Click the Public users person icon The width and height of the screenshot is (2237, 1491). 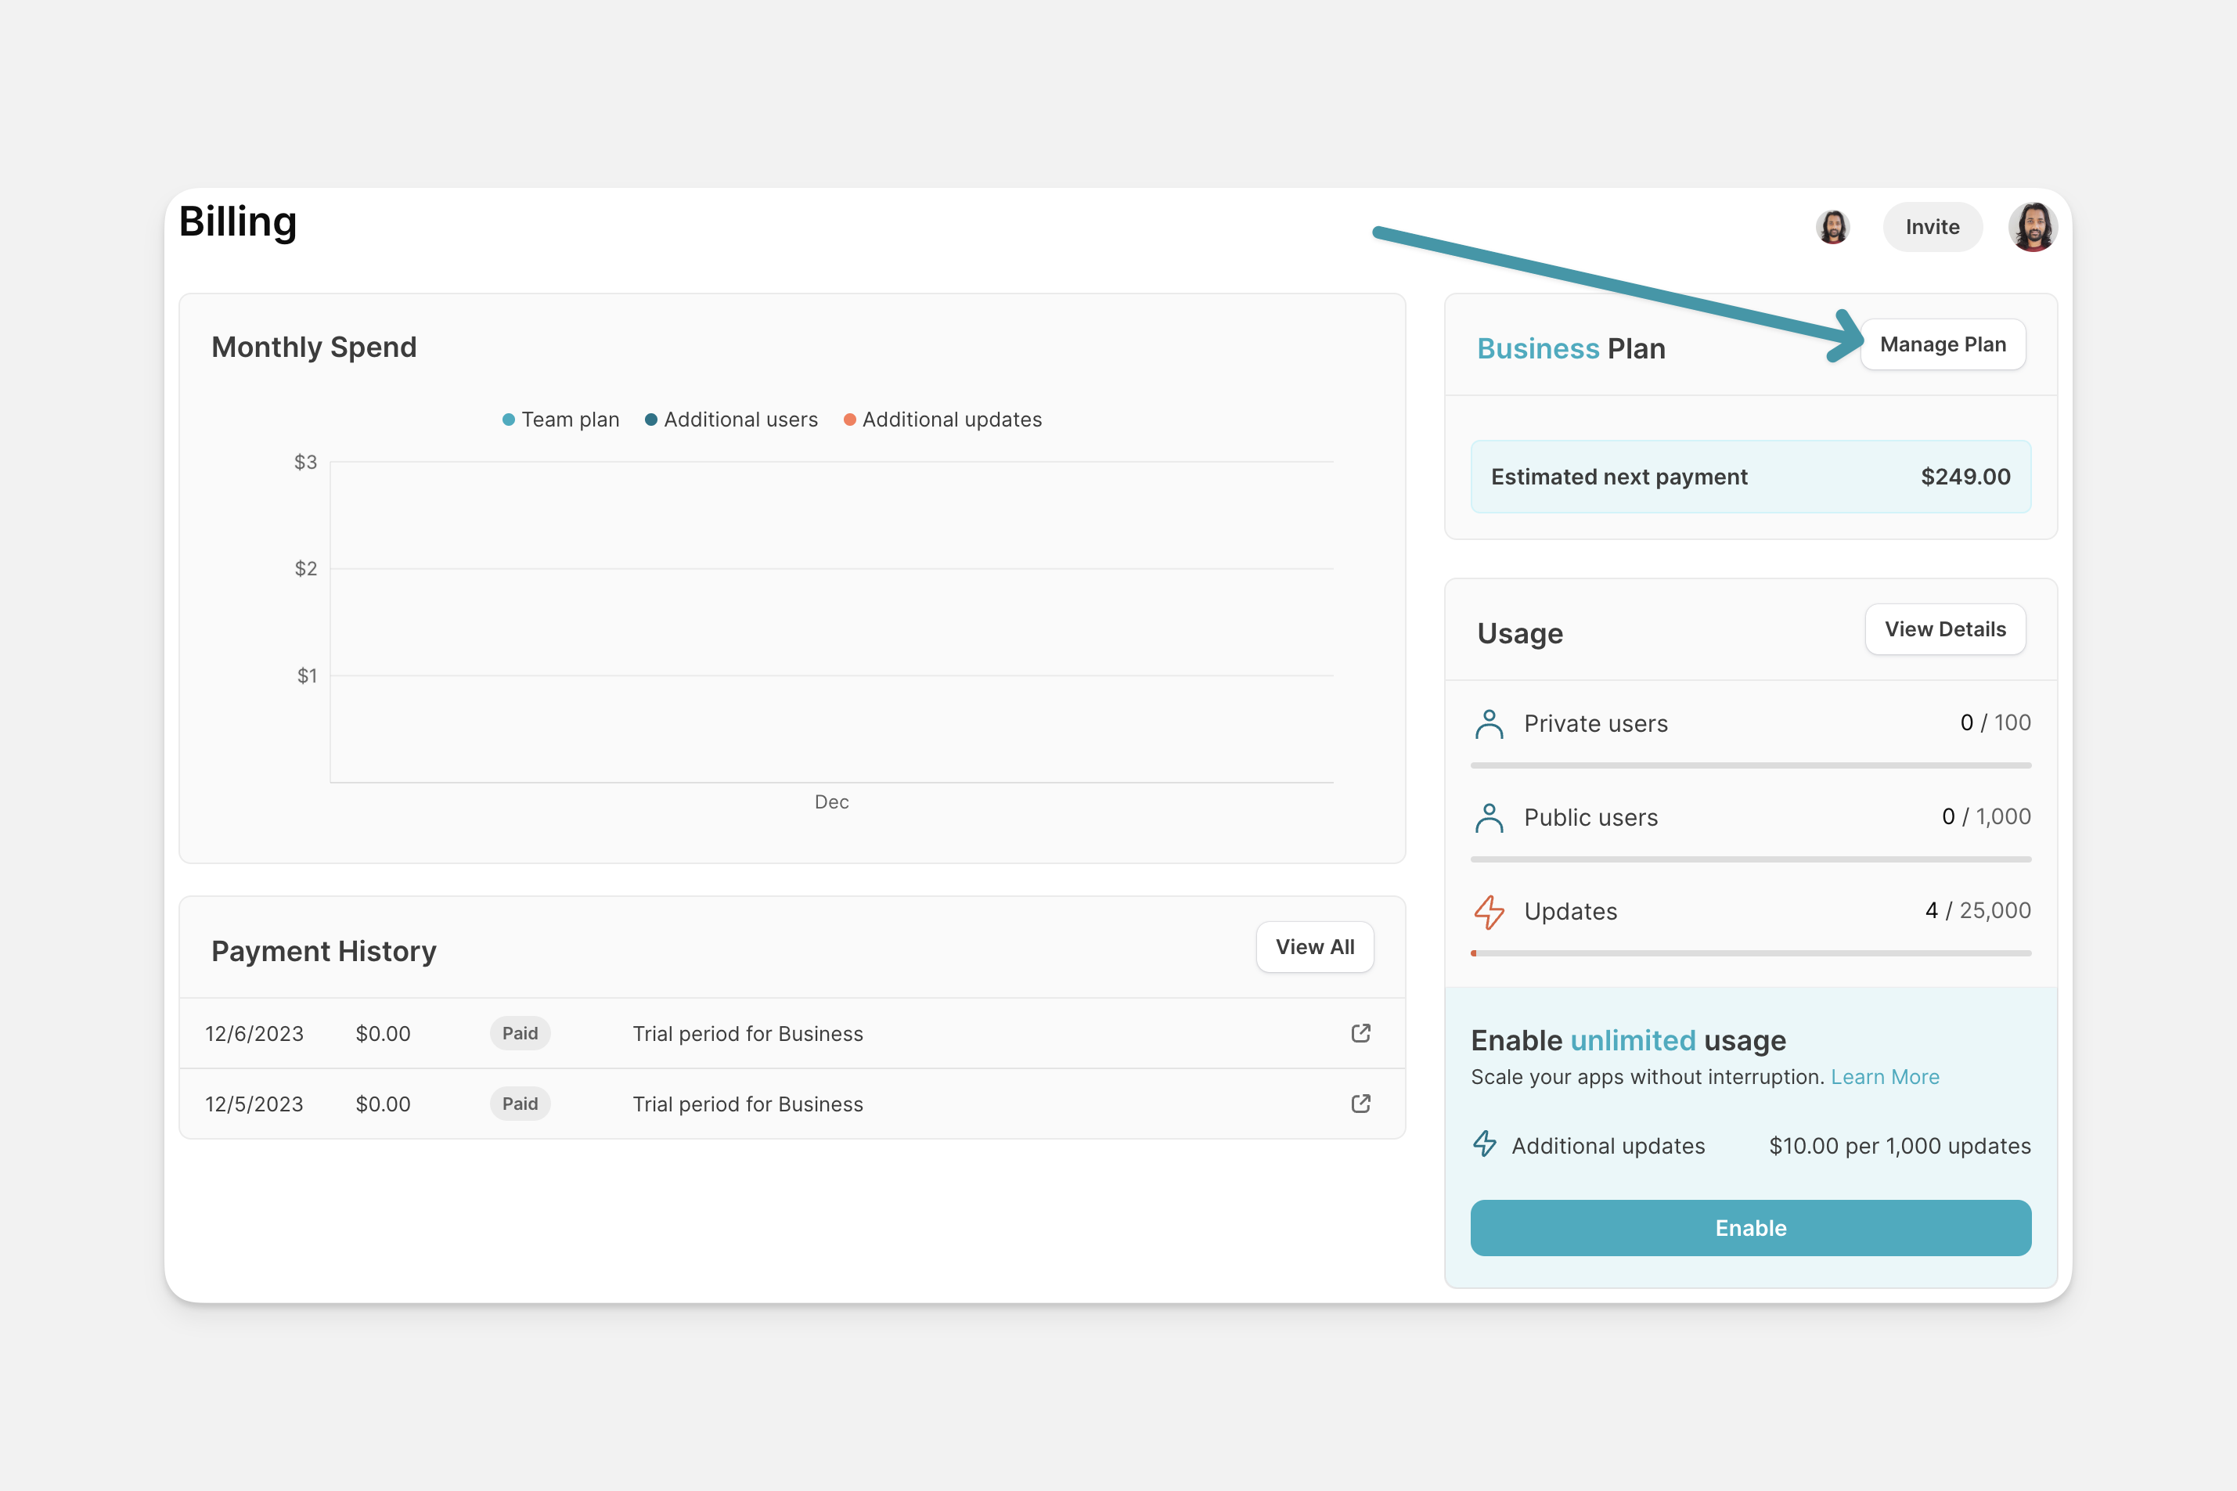coord(1489,818)
